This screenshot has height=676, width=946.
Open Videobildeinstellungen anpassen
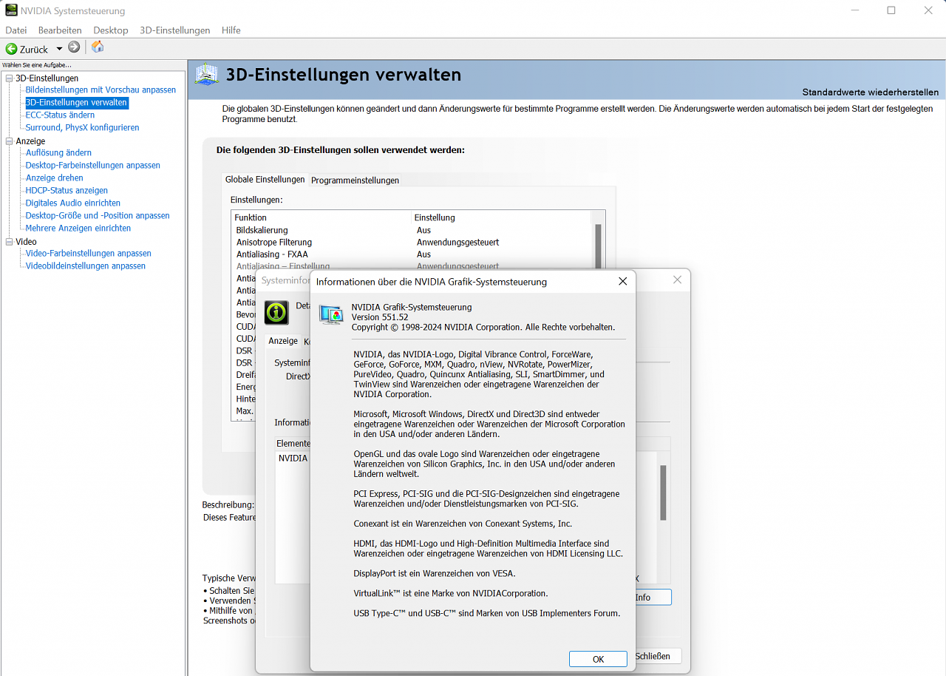[x=85, y=266]
